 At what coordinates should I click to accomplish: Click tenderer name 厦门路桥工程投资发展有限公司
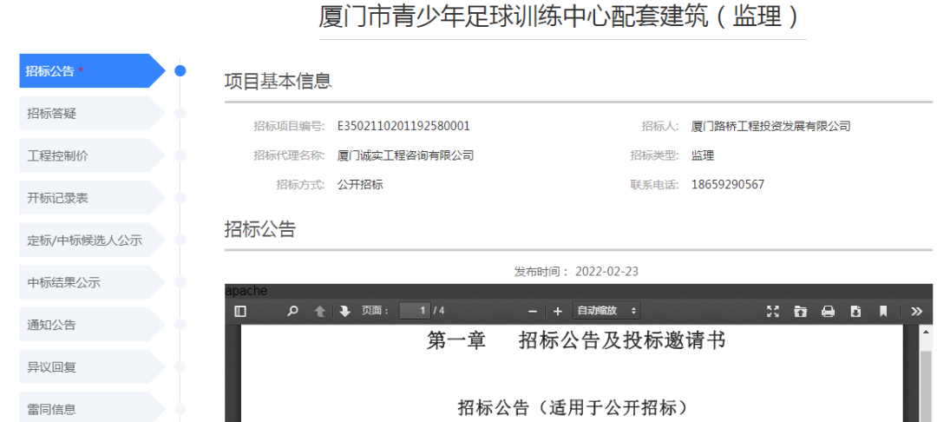pyautogui.click(x=771, y=126)
